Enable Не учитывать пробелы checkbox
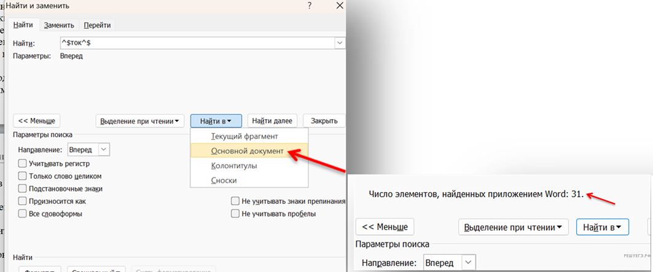 point(235,214)
